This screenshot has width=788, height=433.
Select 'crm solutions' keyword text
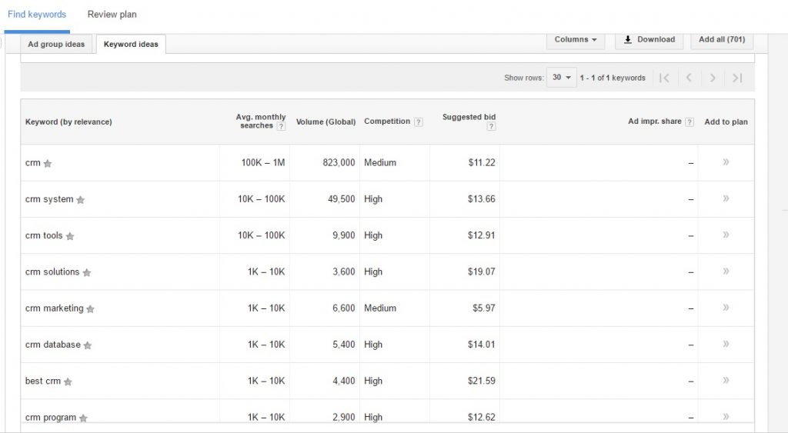(x=52, y=271)
